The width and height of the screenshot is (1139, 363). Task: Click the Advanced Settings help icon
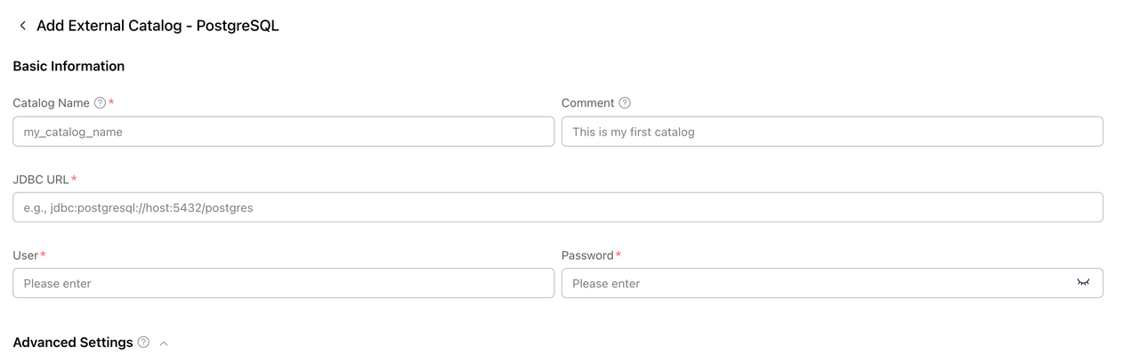[x=143, y=343]
